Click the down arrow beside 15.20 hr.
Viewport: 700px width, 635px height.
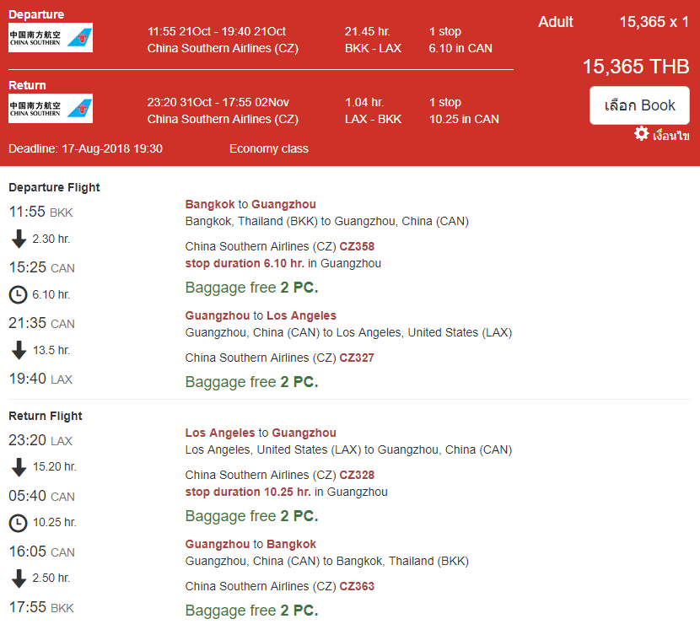click(x=19, y=467)
